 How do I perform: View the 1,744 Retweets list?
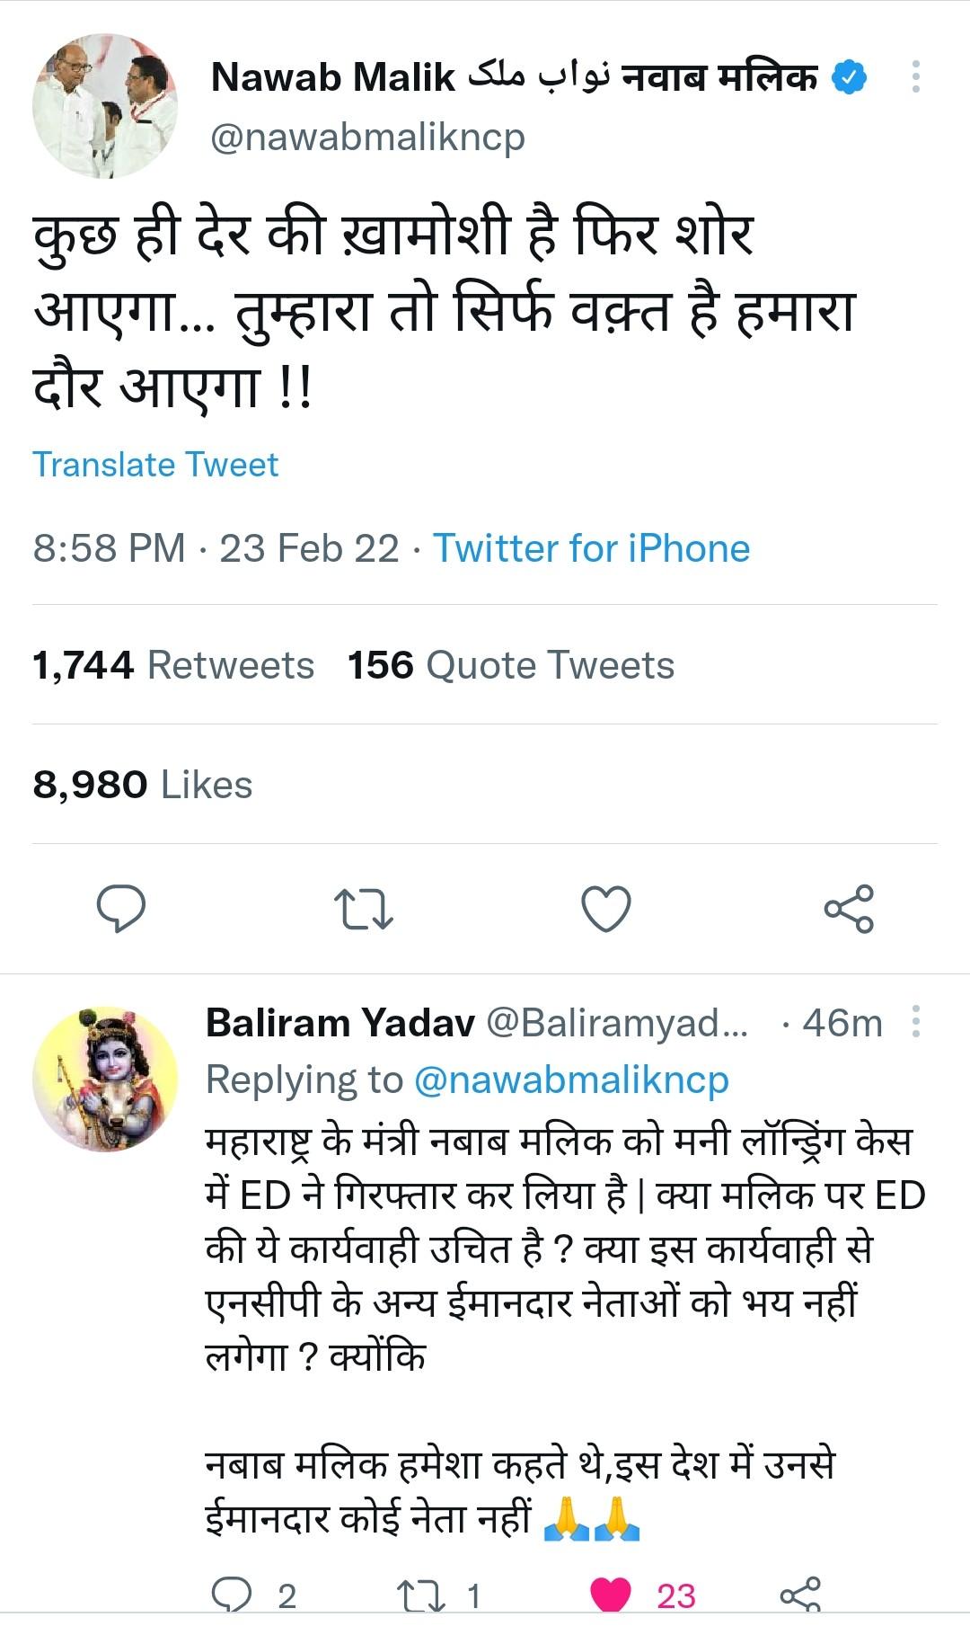coord(173,665)
